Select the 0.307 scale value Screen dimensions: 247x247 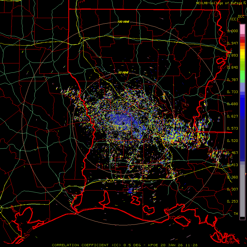[232, 189]
